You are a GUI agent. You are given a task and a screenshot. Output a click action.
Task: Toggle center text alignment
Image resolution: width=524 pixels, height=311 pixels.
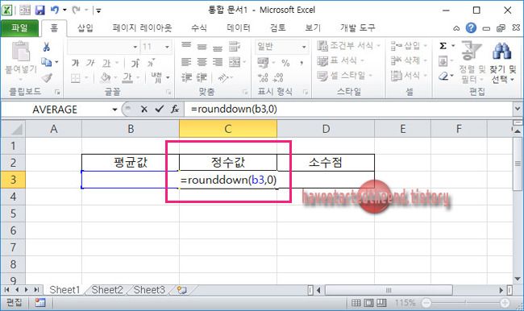click(x=202, y=62)
